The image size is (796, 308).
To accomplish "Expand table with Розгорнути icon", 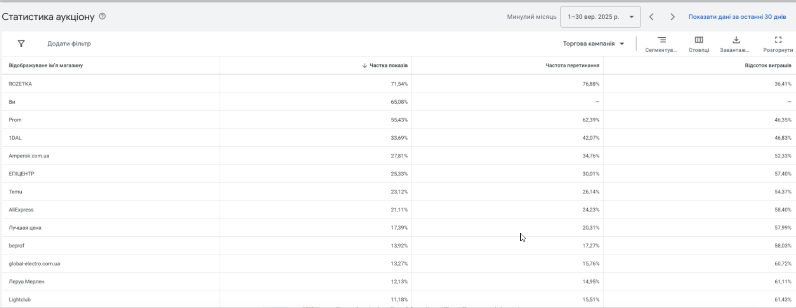I will 778,40.
